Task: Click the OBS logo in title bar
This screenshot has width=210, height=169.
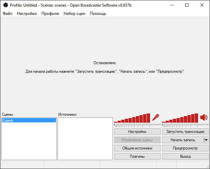Action: (x=6, y=5)
